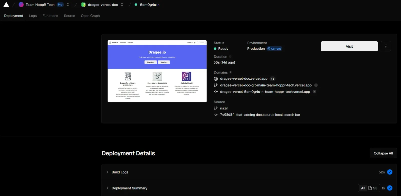Open the three-dot deployment options menu
The height and width of the screenshot is (196, 401).
386,46
